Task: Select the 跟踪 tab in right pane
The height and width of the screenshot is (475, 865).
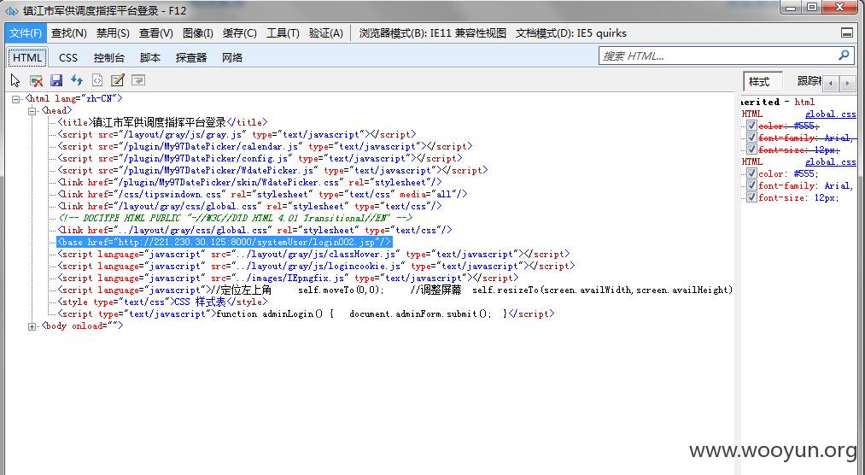Action: tap(809, 81)
